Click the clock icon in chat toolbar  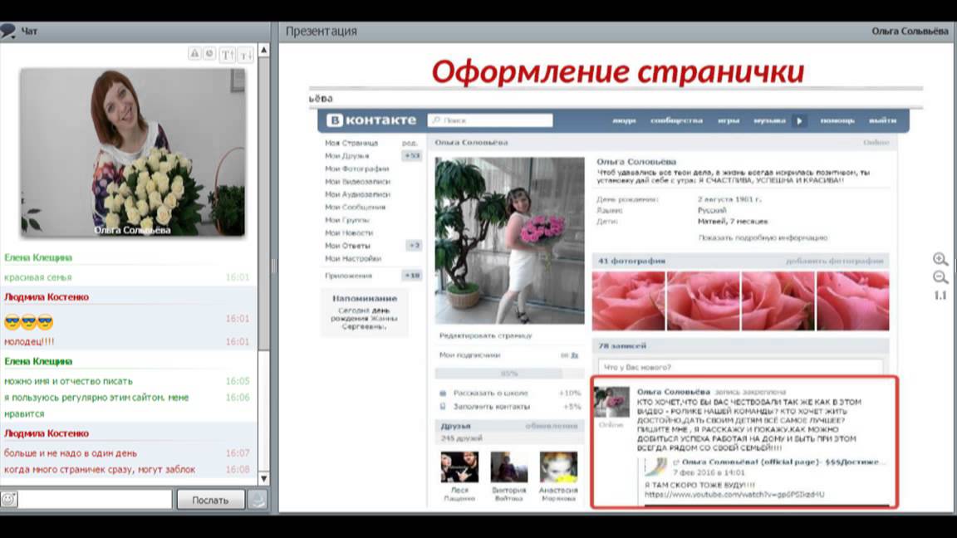[x=209, y=54]
